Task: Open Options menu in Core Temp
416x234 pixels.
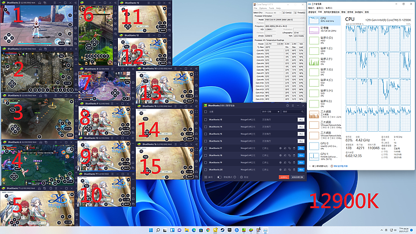Action: tap(263, 8)
